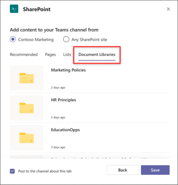178x185 pixels.
Task: Open the Pages tab
Action: pos(50,54)
